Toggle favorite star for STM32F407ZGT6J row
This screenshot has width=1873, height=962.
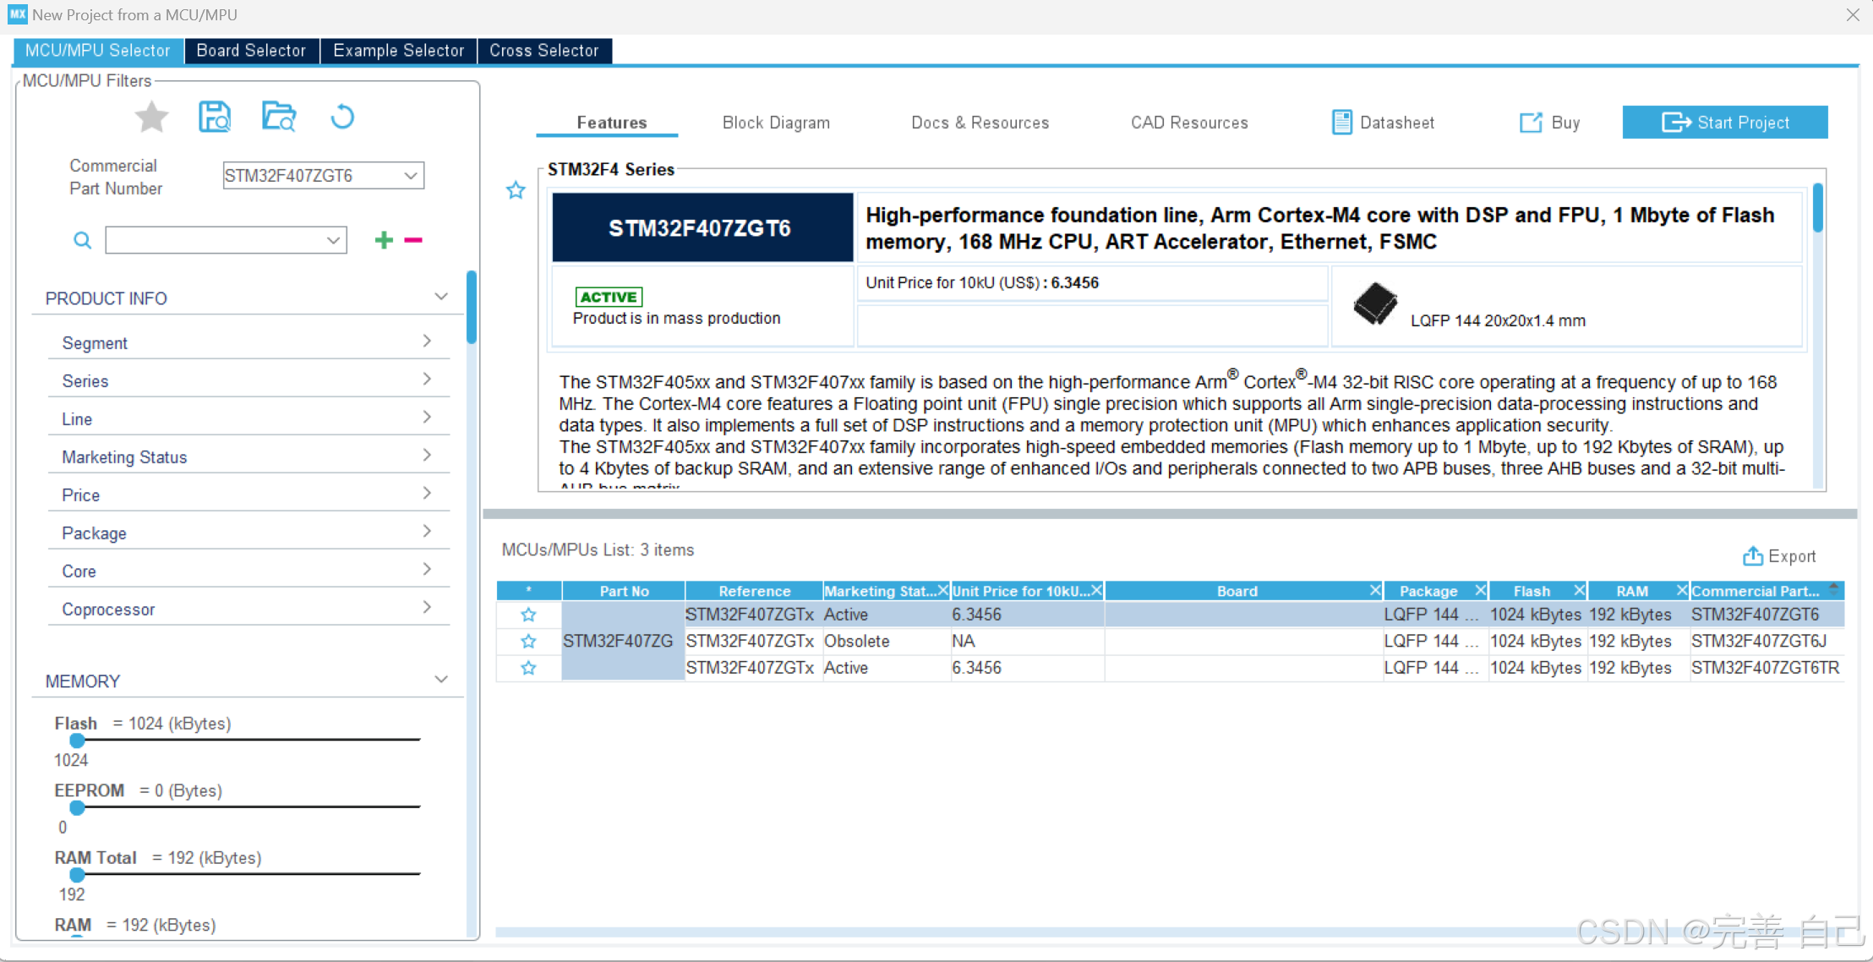(528, 642)
